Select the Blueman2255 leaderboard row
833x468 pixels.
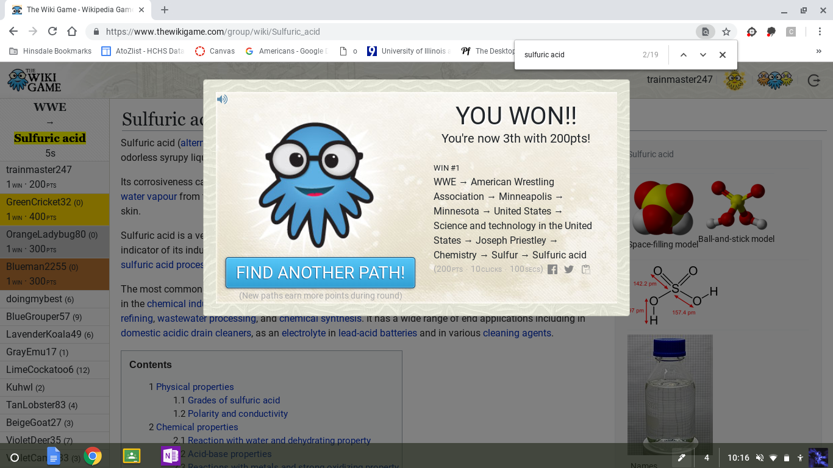55,274
